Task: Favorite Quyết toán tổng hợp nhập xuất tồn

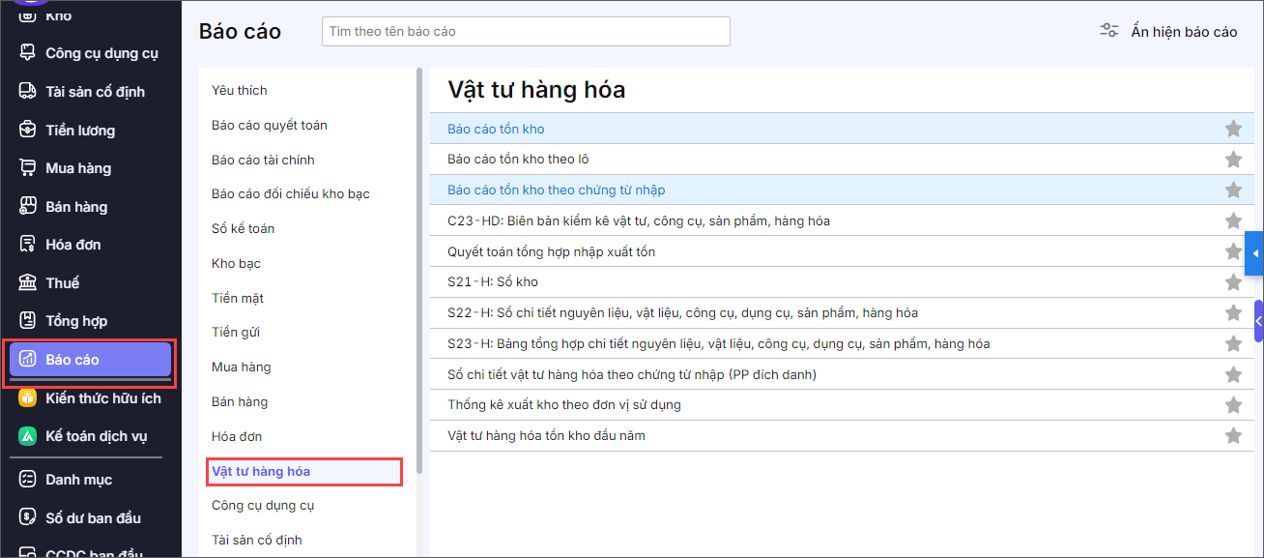Action: [1233, 251]
